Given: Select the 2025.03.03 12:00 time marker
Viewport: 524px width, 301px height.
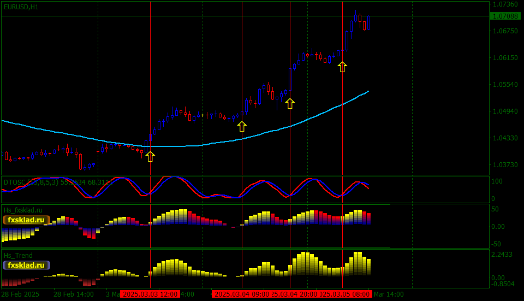Looking at the screenshot, I should click(150, 294).
